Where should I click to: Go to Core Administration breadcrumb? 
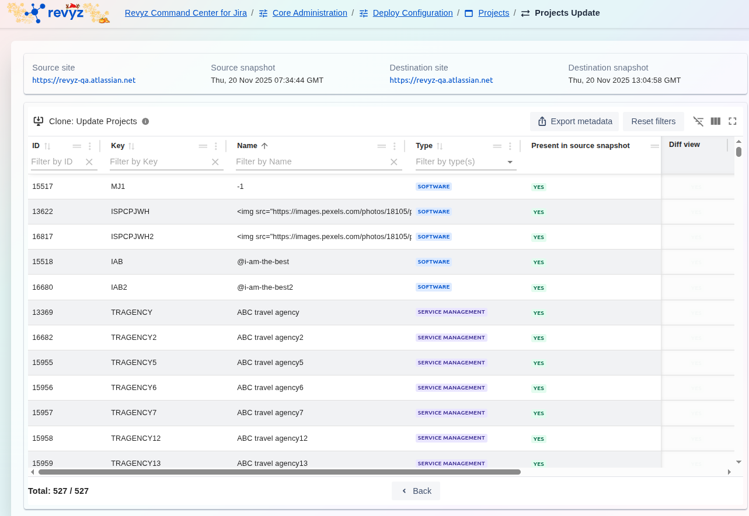pyautogui.click(x=309, y=13)
